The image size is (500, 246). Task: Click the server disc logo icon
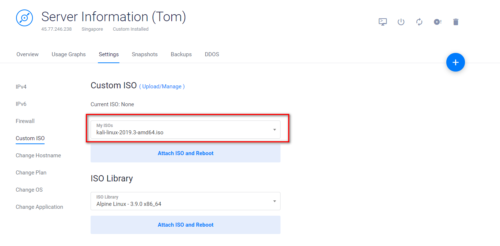24,18
